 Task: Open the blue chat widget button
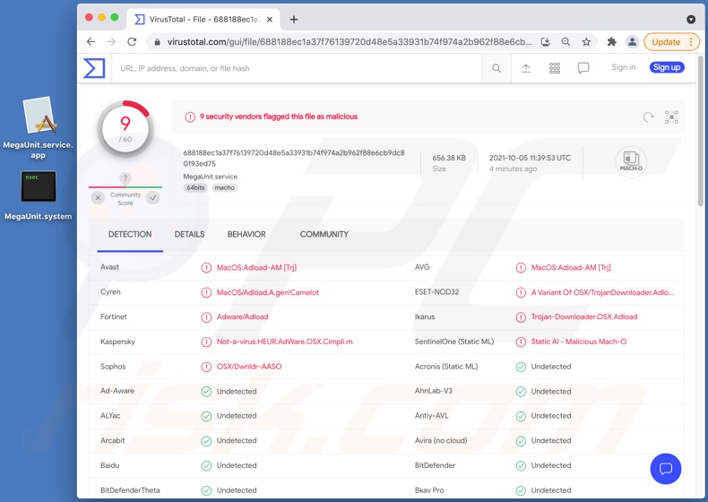click(x=666, y=469)
